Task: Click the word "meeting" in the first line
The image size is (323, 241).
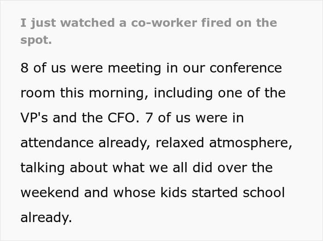Action: coord(130,68)
